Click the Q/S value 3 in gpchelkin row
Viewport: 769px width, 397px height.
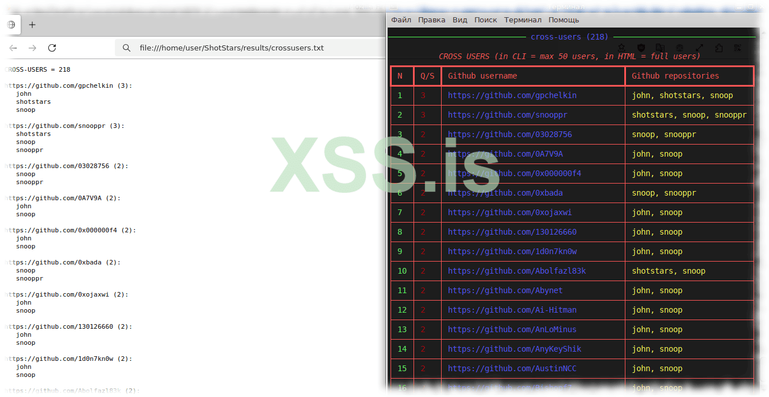[423, 95]
